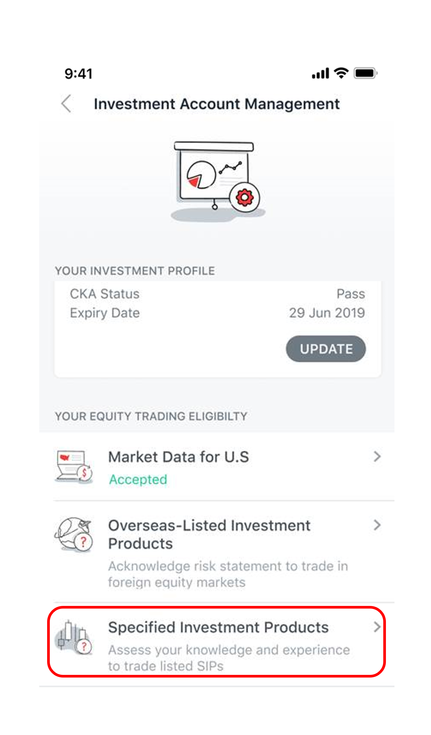Click the battery status icon
Screen dimensions: 431x735
(365, 73)
